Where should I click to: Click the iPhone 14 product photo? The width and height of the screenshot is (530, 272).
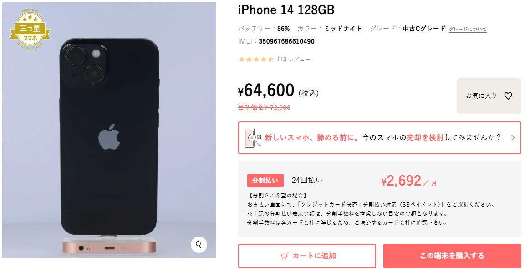point(109,130)
